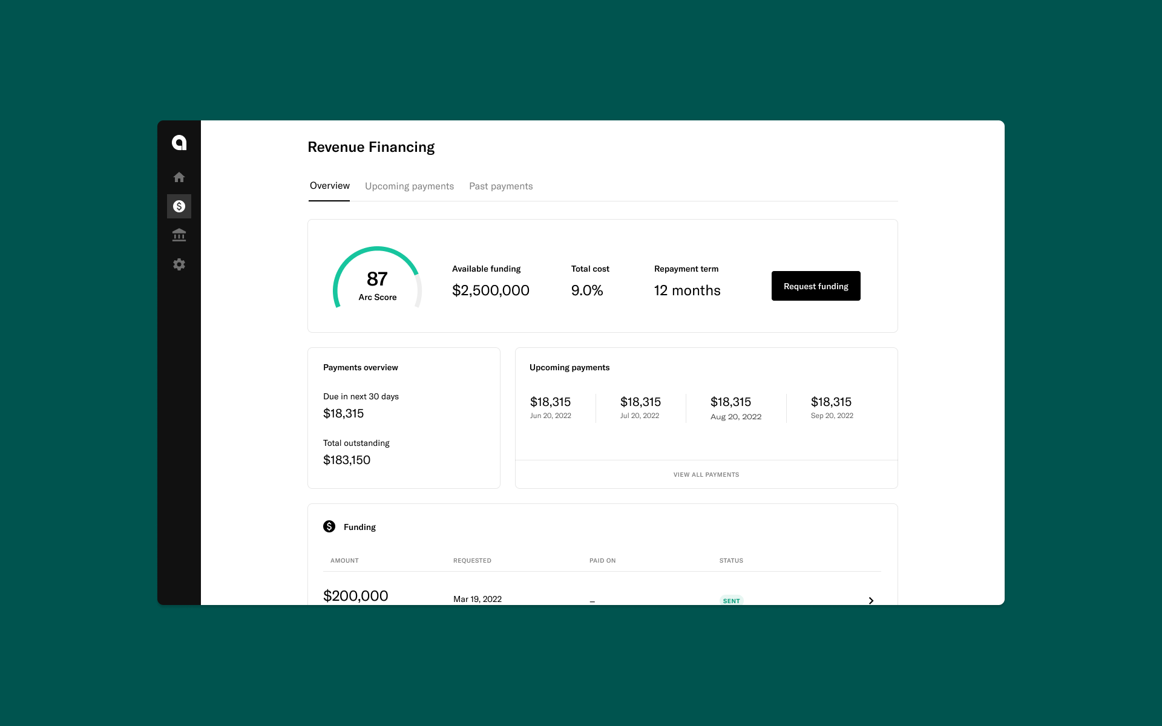Open the Home sidebar icon

point(179,177)
